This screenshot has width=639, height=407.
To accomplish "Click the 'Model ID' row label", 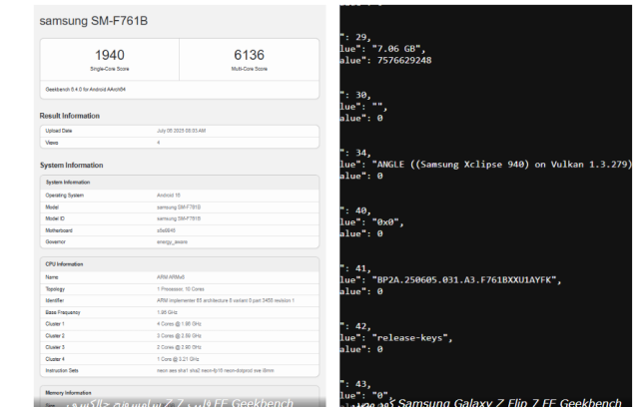I will [x=55, y=219].
